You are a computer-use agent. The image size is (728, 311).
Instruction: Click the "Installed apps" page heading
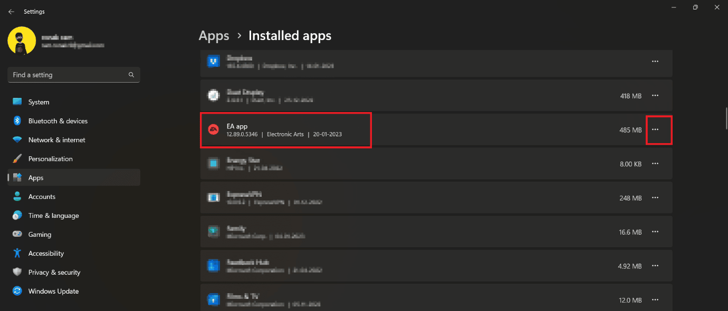[x=290, y=36]
